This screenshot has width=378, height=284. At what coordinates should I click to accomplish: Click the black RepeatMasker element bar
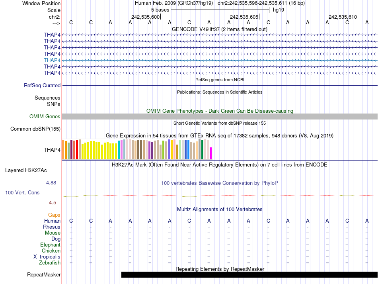point(249,274)
